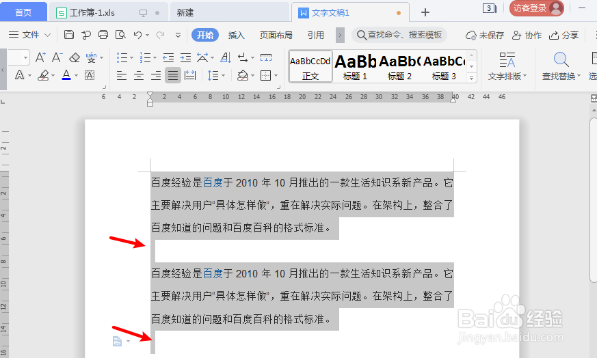Click the paste options icon by the document
Viewport: 597px width, 358px height.
(118, 341)
